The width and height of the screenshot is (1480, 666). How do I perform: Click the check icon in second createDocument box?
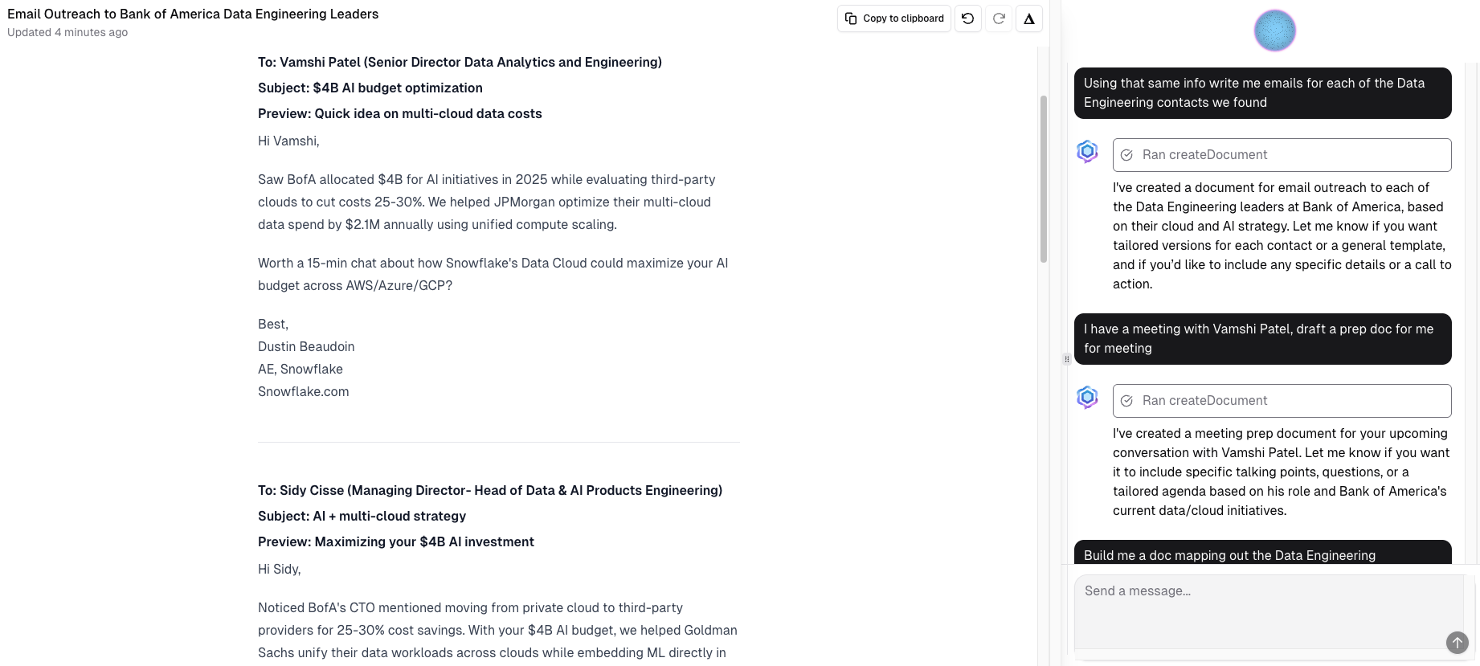[1126, 401]
